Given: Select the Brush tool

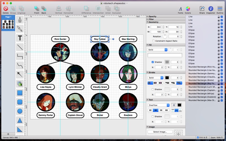Looking at the screenshot, I should coord(20,29).
